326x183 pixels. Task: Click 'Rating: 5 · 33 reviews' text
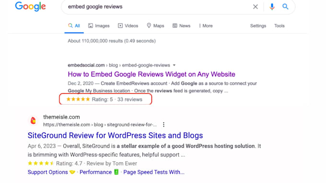click(117, 99)
